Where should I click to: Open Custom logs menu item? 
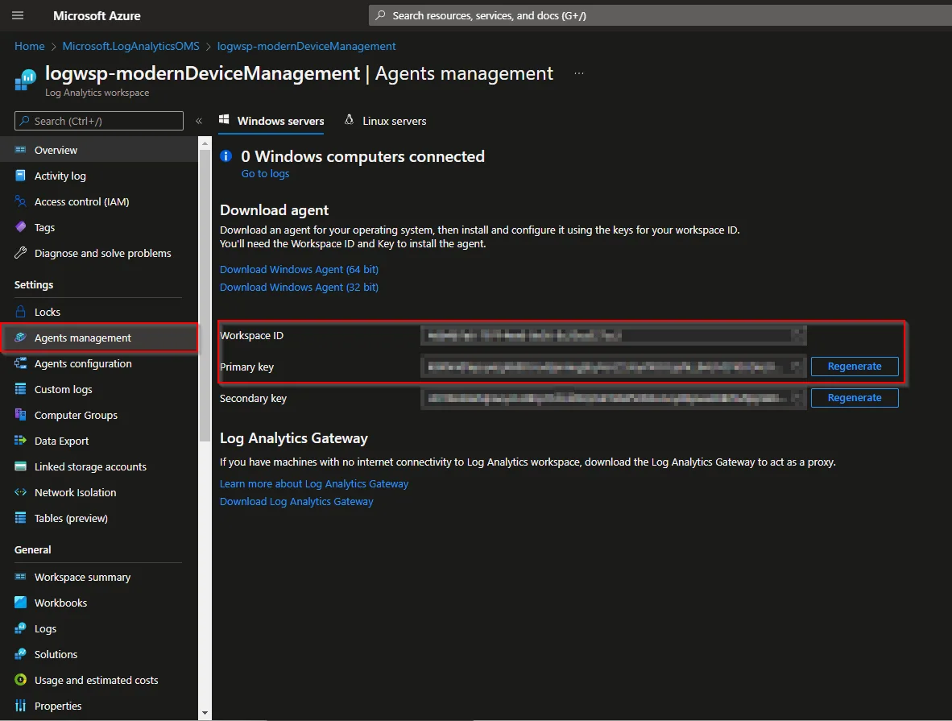pos(99,389)
